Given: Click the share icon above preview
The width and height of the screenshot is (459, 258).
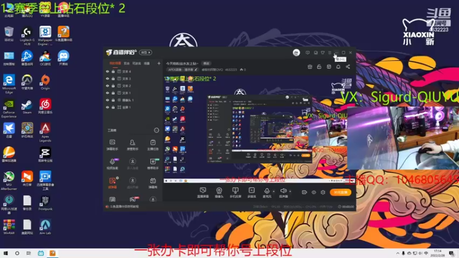Looking at the screenshot, I should pos(348,67).
